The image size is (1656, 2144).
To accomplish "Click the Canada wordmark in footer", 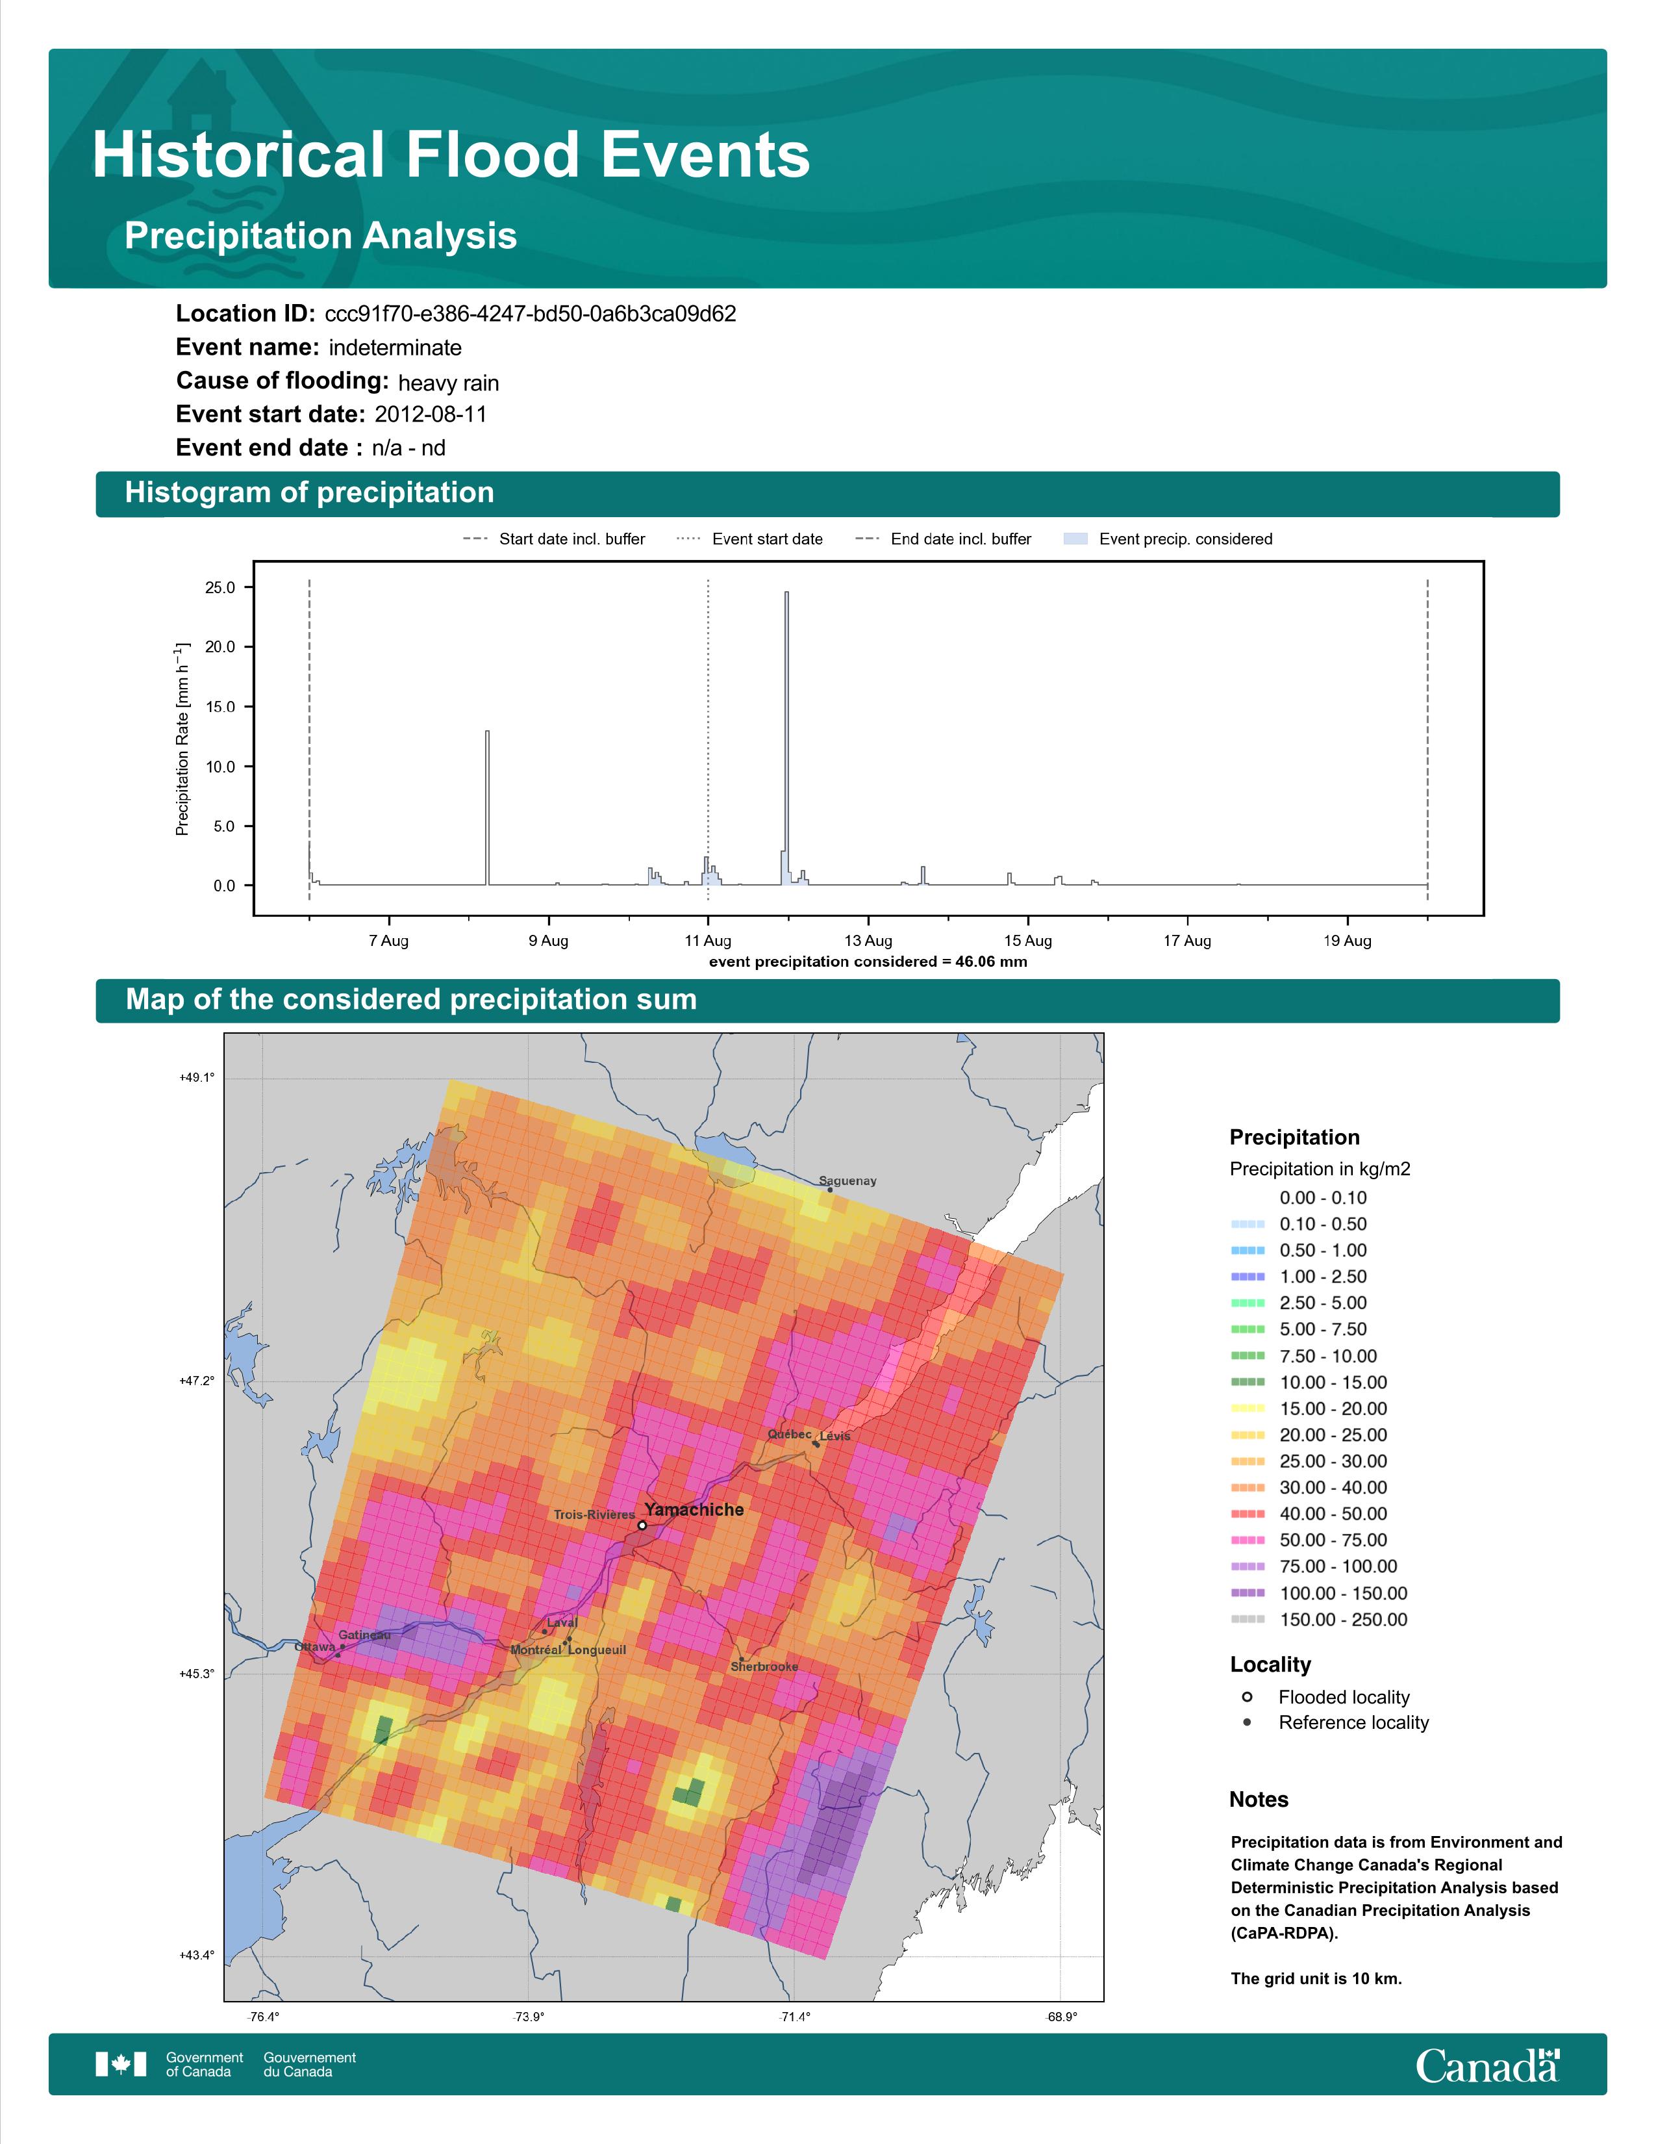I will [1487, 2065].
